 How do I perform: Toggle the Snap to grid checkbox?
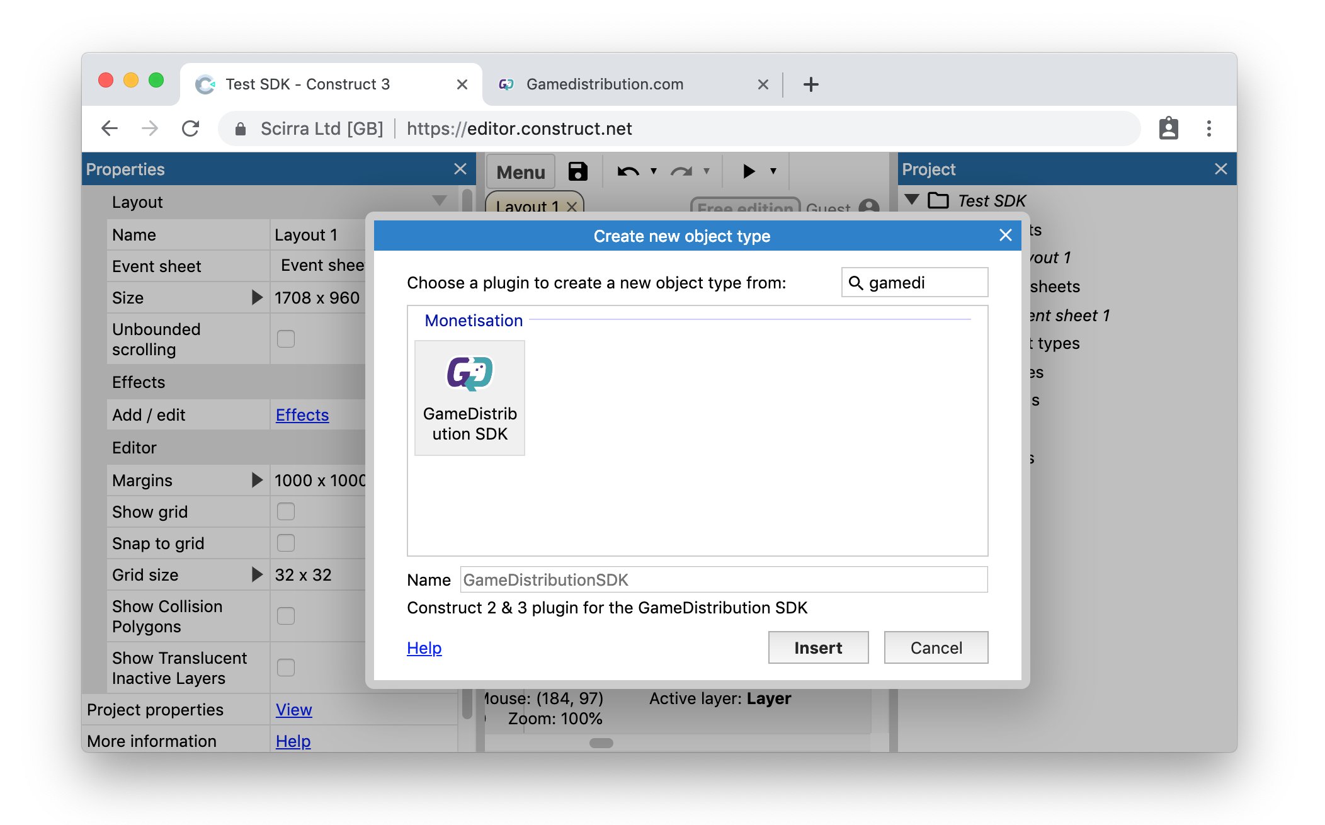[286, 543]
